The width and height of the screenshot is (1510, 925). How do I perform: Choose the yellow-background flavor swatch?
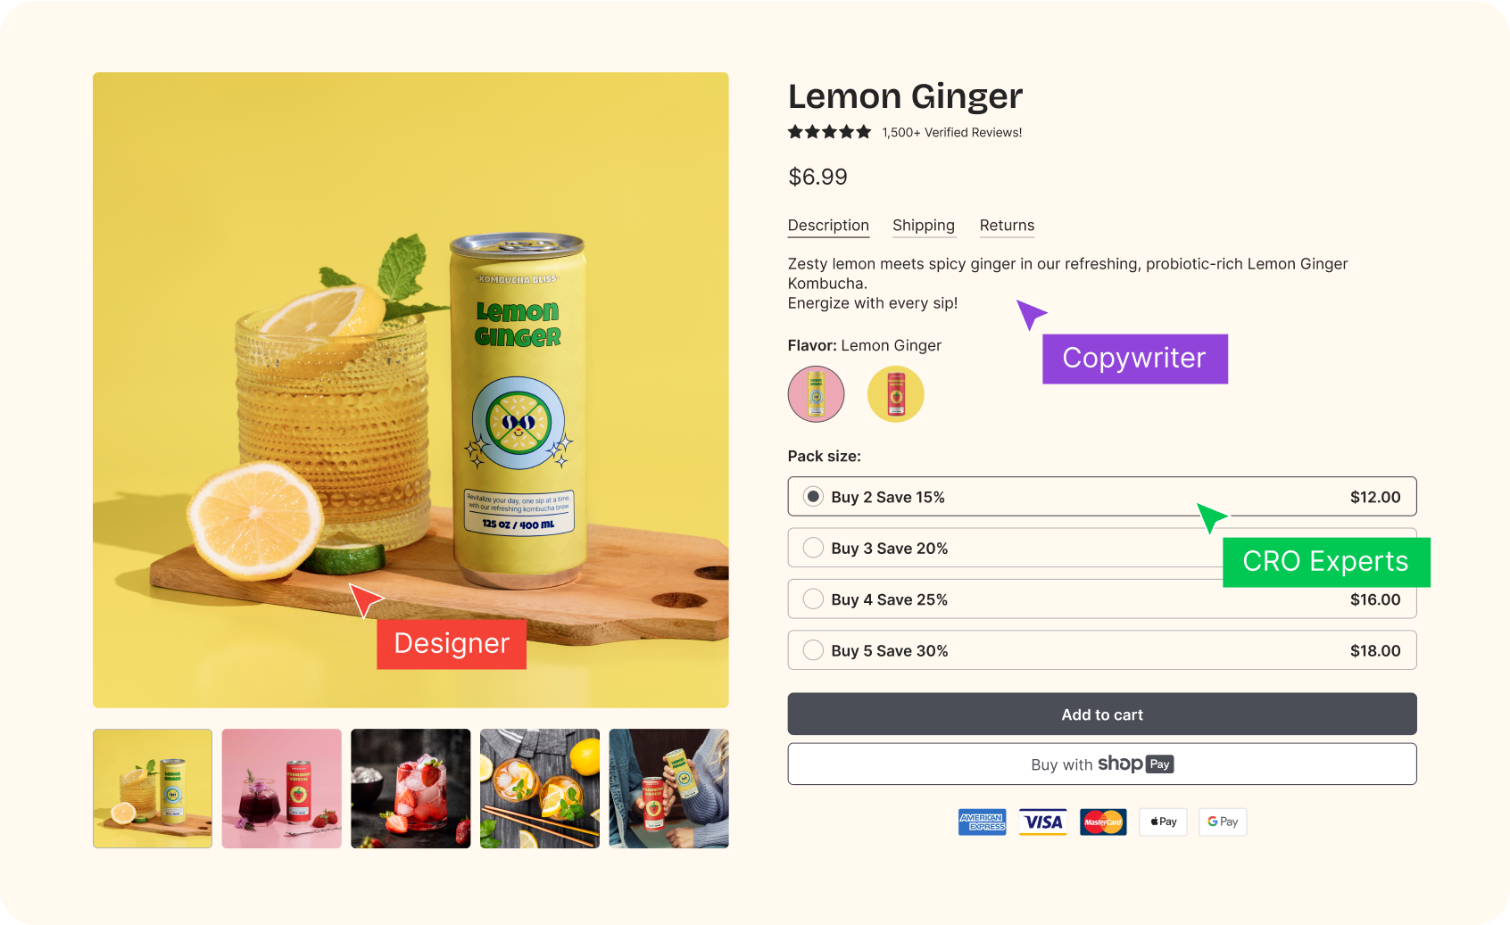click(x=895, y=393)
